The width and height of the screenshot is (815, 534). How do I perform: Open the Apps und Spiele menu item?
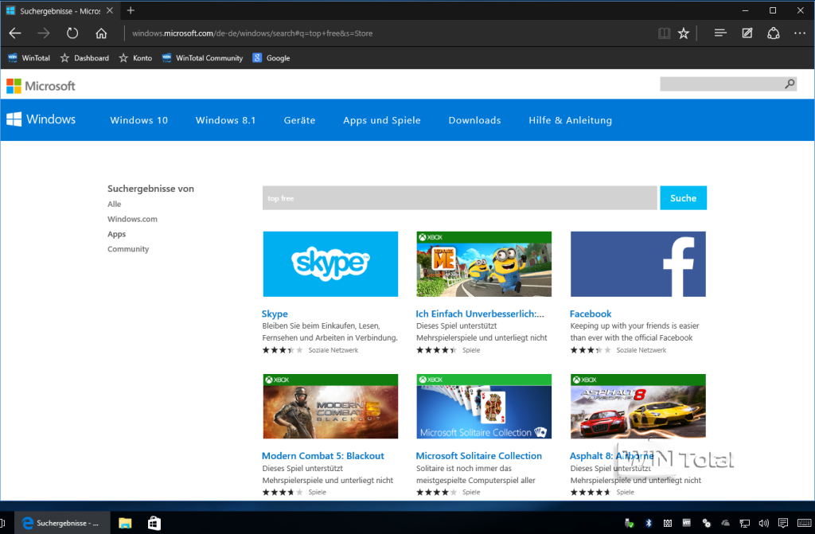(x=382, y=120)
